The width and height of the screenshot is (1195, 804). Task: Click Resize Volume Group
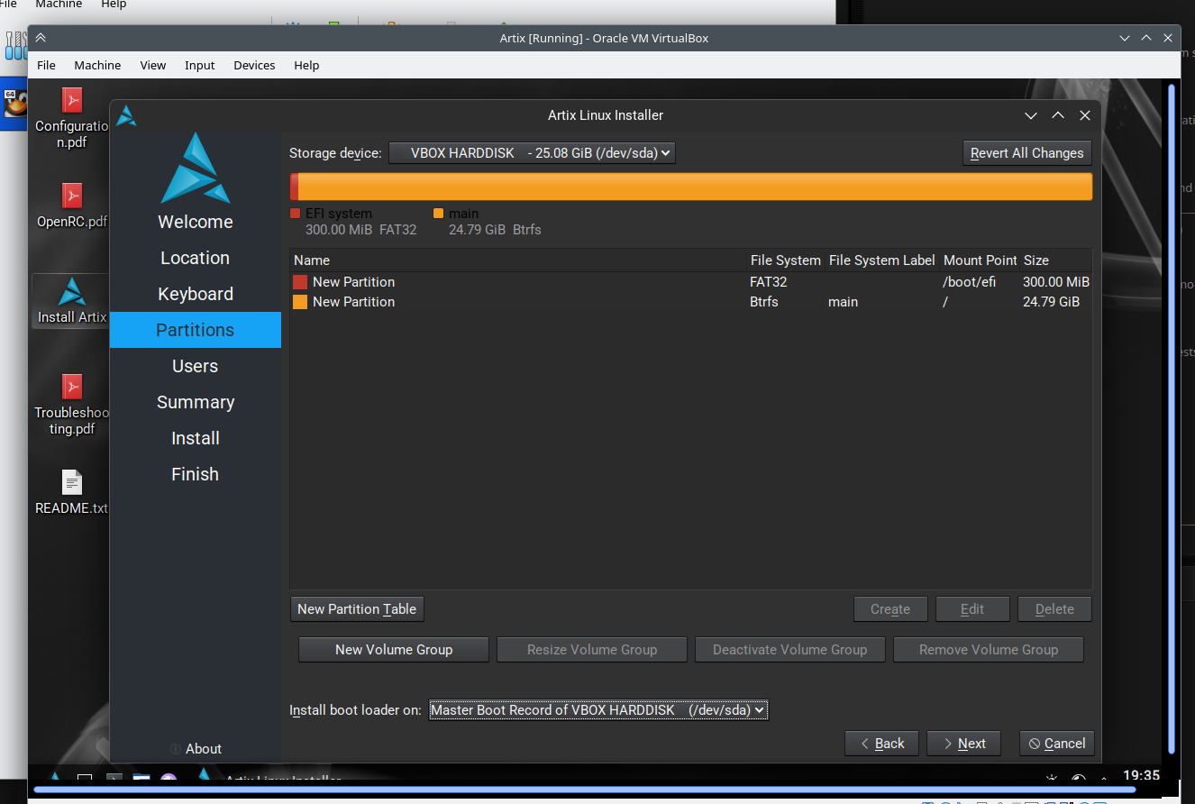coord(592,650)
